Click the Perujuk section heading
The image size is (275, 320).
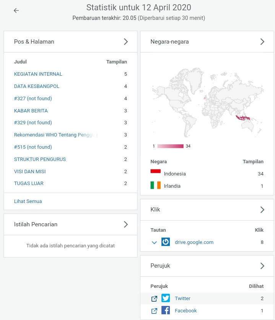pyautogui.click(x=160, y=266)
